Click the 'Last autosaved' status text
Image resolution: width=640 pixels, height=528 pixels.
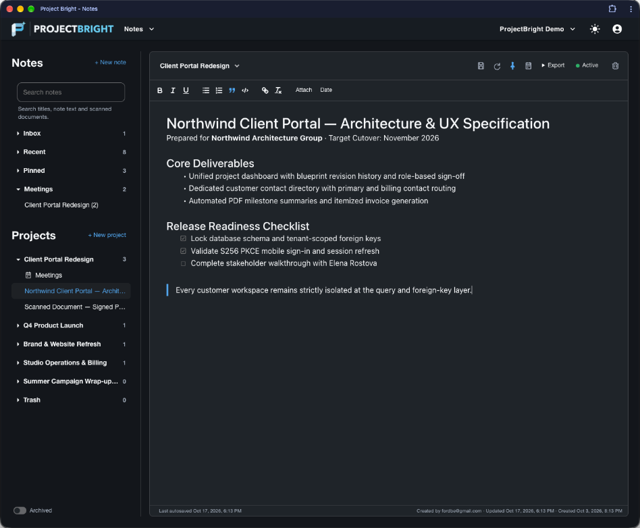(x=200, y=511)
